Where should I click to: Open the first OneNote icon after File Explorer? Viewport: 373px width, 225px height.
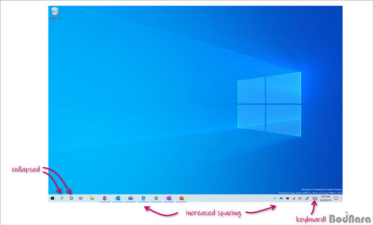105,198
